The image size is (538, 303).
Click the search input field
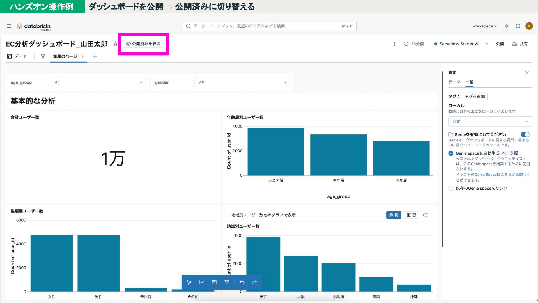click(x=269, y=26)
